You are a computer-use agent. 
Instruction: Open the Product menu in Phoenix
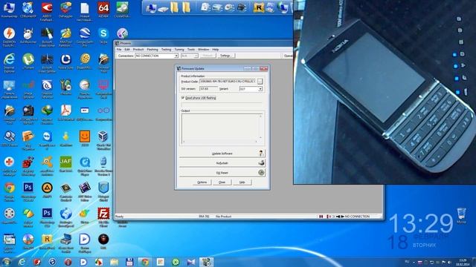click(x=138, y=50)
